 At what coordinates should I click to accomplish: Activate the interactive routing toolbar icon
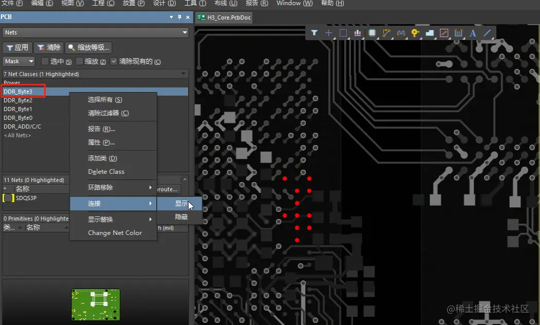tap(386, 32)
